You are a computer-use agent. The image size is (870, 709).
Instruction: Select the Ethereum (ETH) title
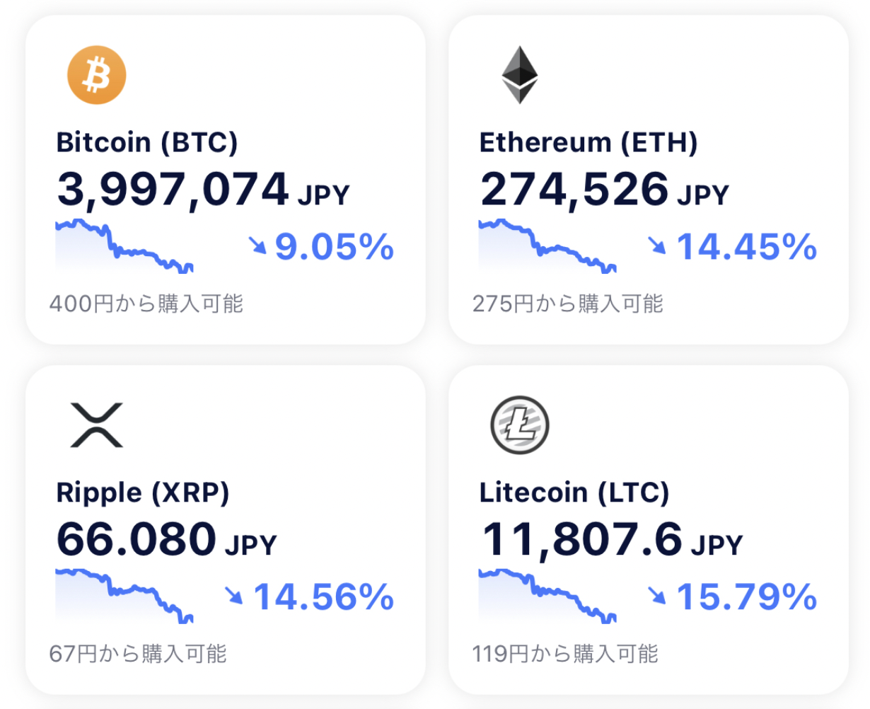click(x=588, y=143)
